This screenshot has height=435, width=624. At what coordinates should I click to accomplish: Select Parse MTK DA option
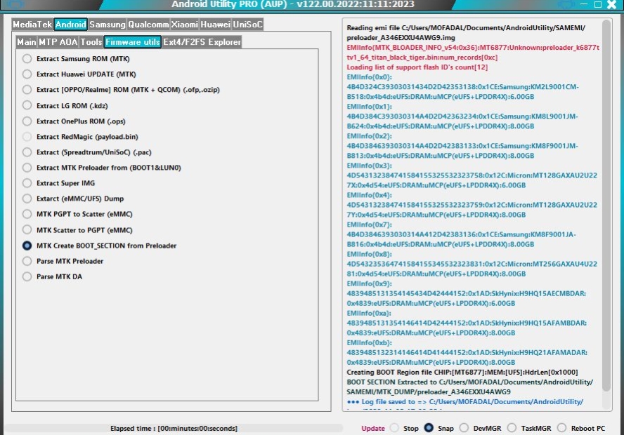coord(27,276)
